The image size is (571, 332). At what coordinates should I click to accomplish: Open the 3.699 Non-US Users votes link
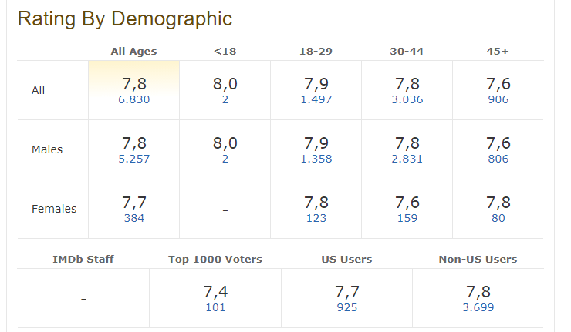478,307
